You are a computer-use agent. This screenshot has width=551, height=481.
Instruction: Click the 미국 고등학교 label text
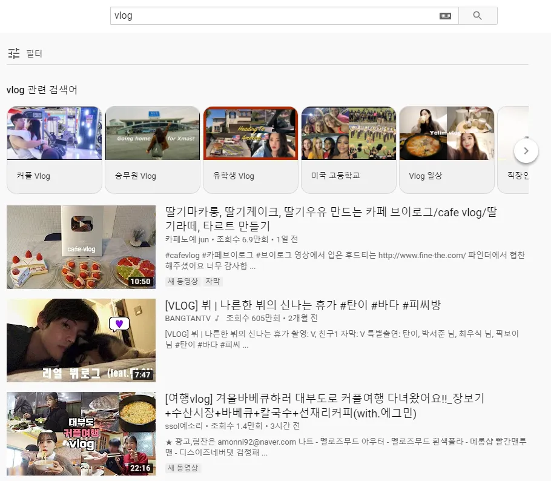pyautogui.click(x=335, y=176)
